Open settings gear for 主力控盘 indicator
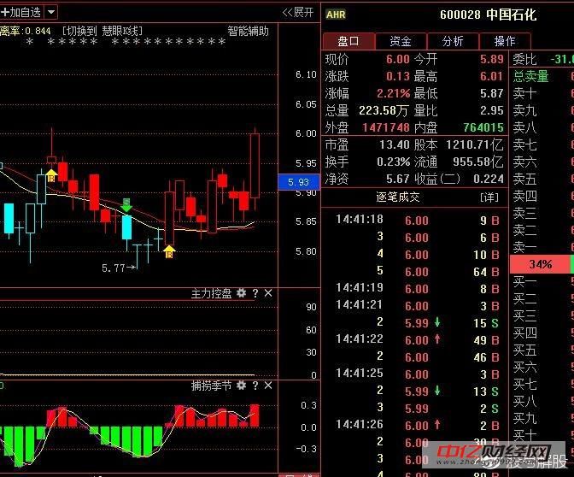The image size is (574, 477). click(x=242, y=293)
